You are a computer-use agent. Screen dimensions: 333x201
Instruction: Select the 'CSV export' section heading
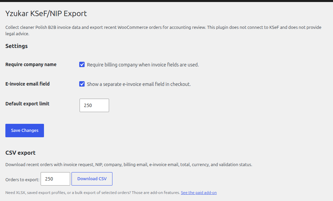click(20, 153)
